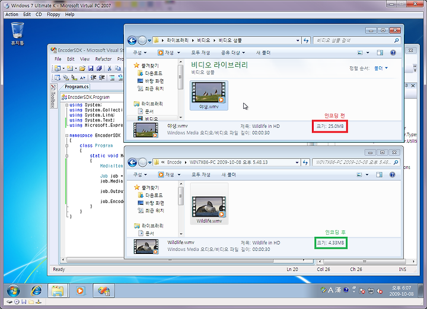Open Windows Explorer from taskbar
This screenshot has height=309, width=427.
pyautogui.click(x=58, y=291)
